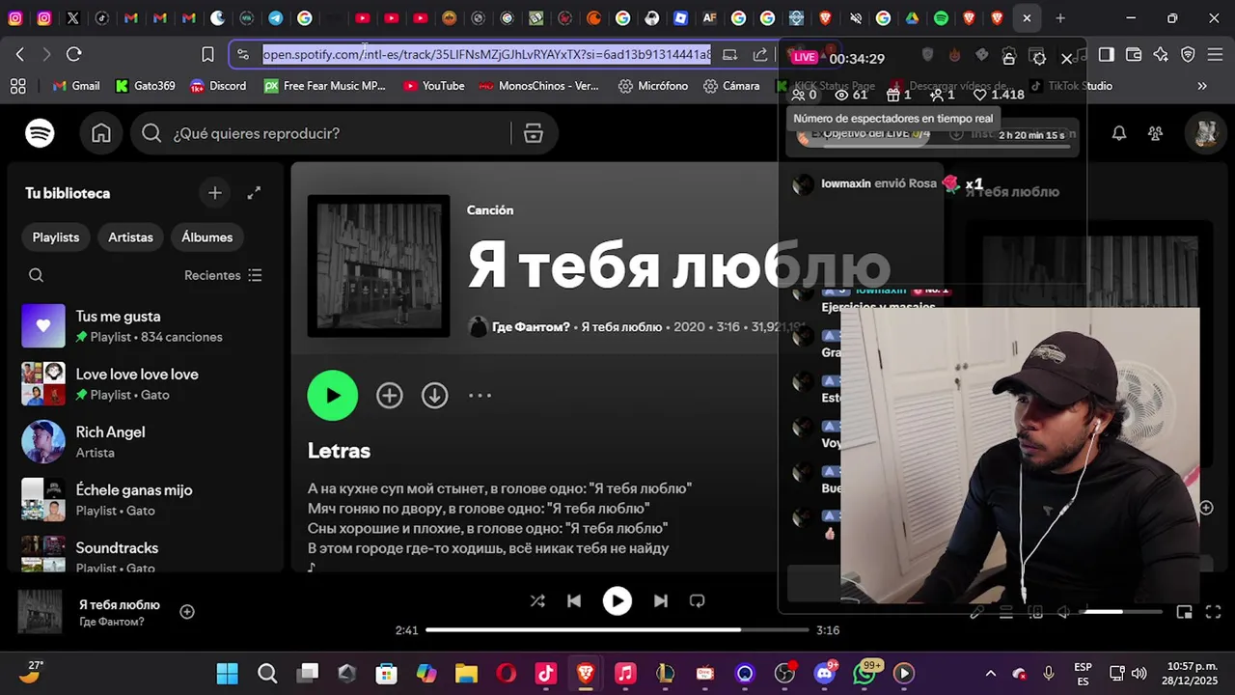Add now-playing track with plus icon
The width and height of the screenshot is (1235, 695).
click(x=187, y=611)
